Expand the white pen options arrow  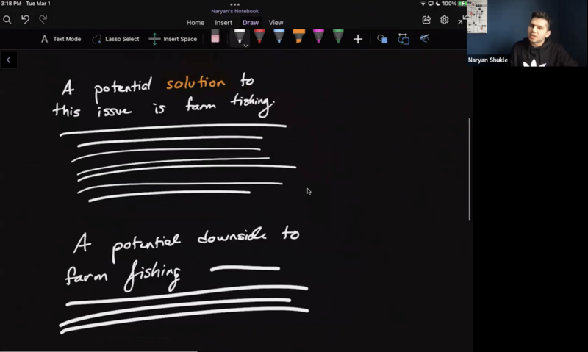click(x=246, y=45)
